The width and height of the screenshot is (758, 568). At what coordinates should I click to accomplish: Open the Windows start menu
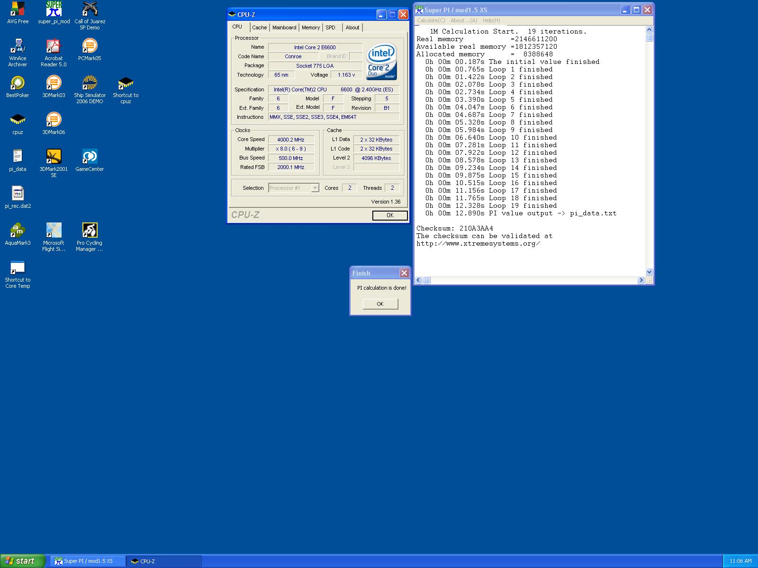click(22, 561)
